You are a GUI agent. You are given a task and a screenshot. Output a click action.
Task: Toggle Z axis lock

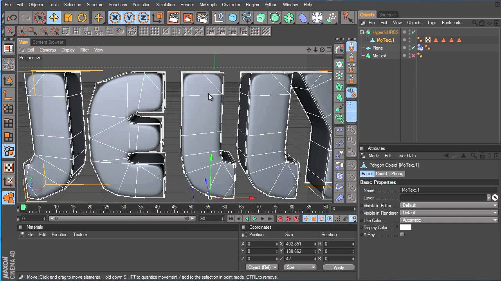coord(143,18)
